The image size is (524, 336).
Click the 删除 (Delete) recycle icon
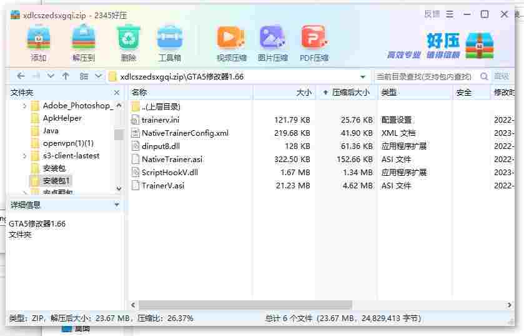(x=128, y=44)
